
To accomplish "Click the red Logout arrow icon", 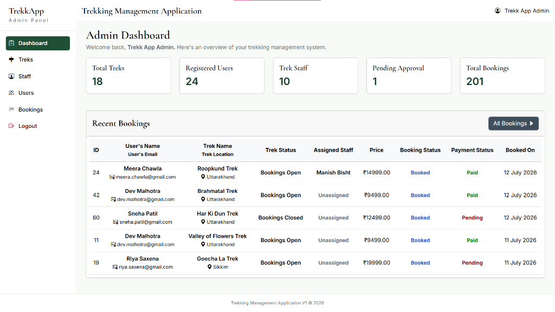I will (11, 126).
